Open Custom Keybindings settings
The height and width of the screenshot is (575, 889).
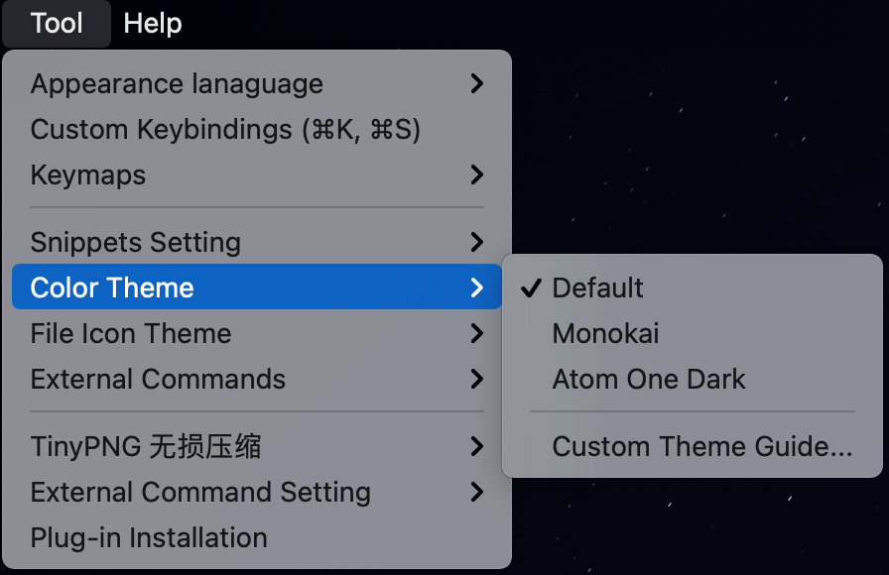[225, 130]
